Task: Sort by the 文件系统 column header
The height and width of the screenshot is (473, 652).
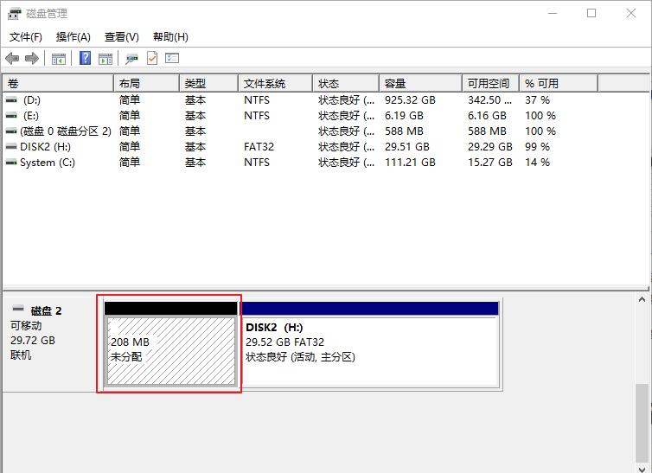Action: 275,84
